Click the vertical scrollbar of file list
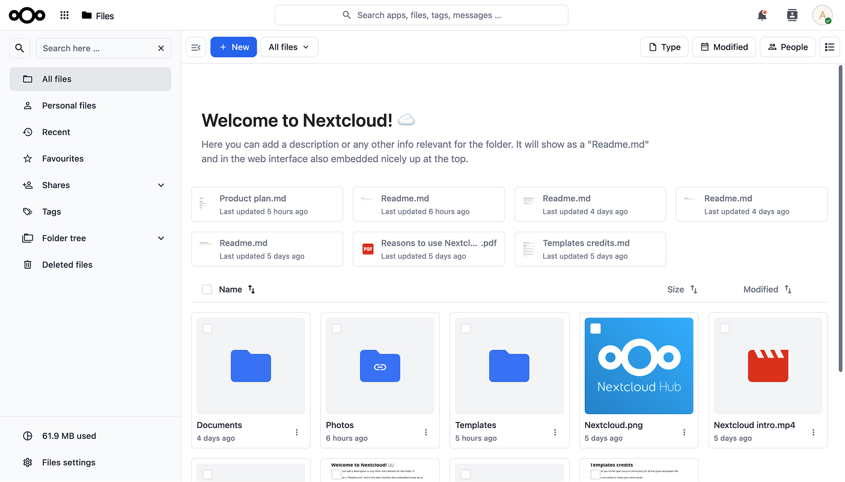 [x=841, y=219]
